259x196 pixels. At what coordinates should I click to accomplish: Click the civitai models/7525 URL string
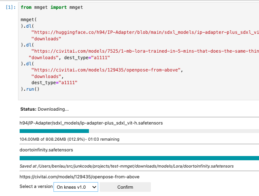pyautogui.click(x=145, y=51)
